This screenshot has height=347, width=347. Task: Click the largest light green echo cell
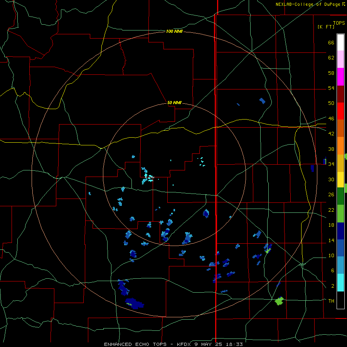tap(279, 301)
